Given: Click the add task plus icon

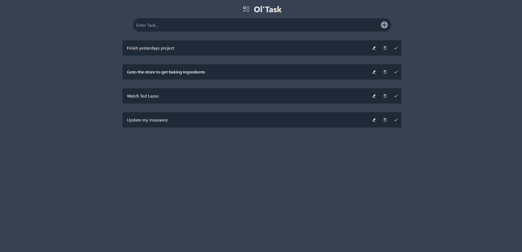Looking at the screenshot, I should point(384,25).
